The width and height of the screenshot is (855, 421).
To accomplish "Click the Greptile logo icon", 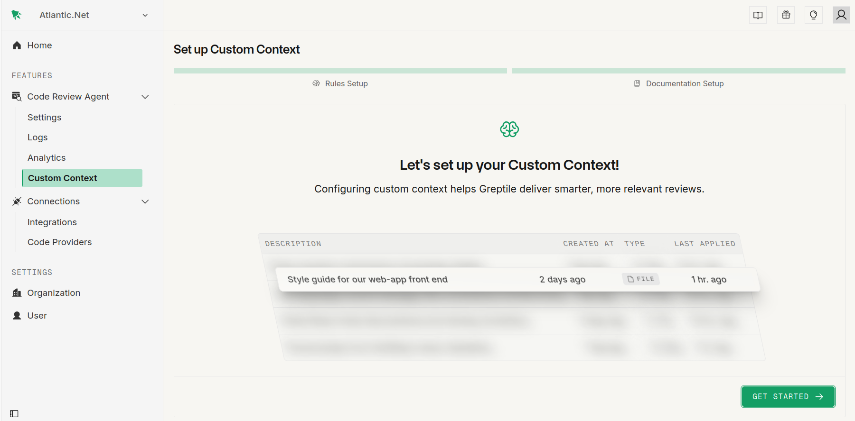I will tap(17, 15).
